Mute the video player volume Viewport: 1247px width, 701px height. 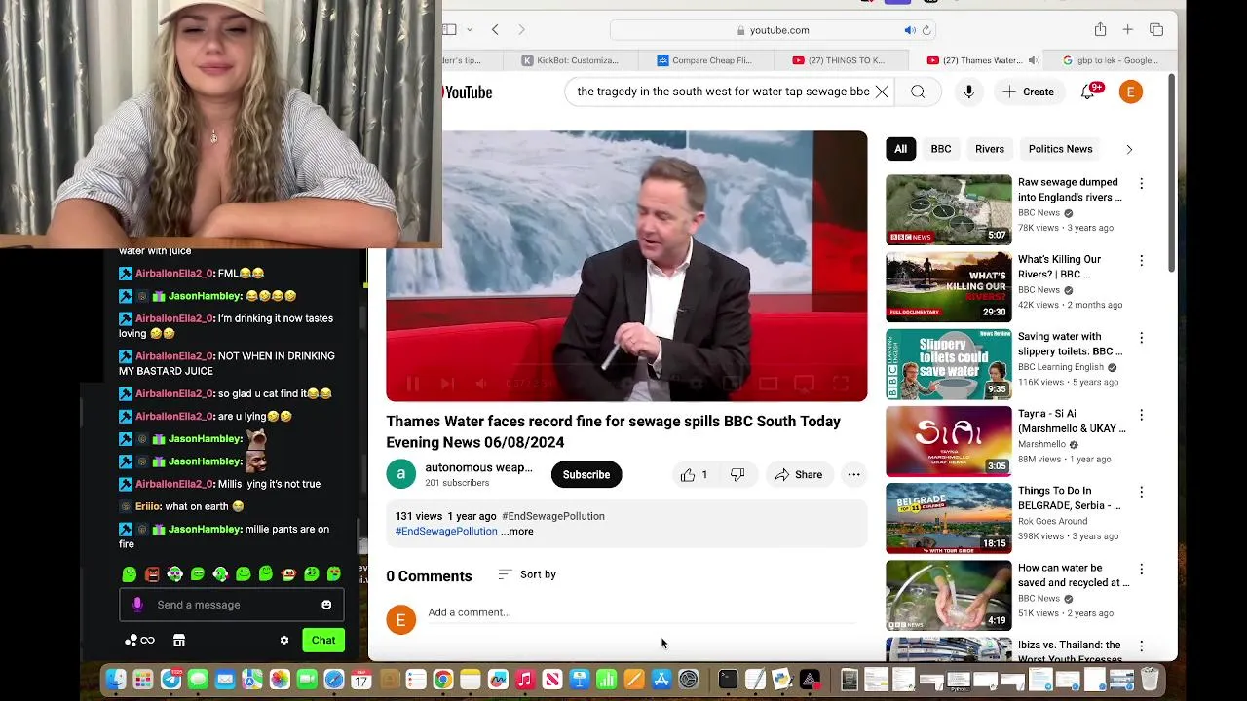(481, 385)
